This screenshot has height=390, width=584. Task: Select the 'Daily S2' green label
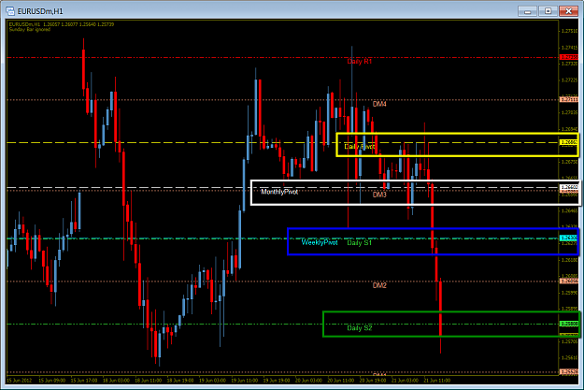point(360,327)
